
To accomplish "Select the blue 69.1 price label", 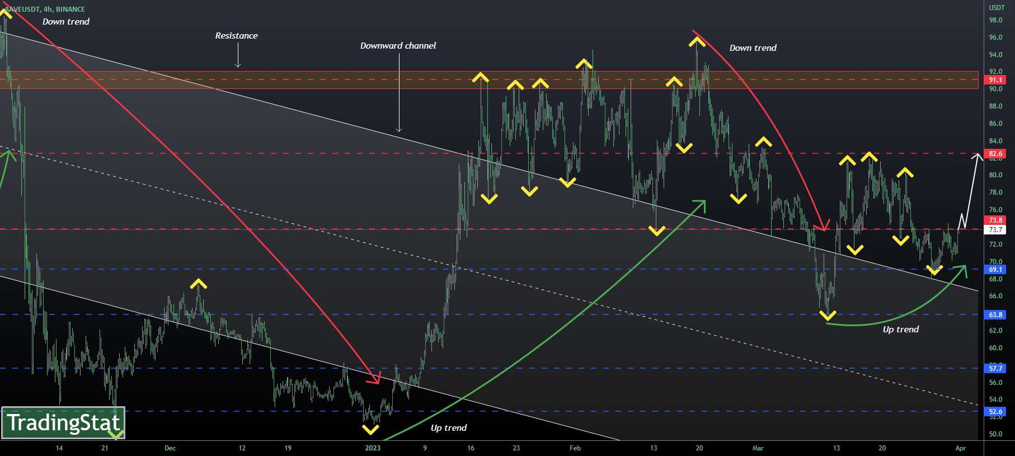I will (996, 270).
